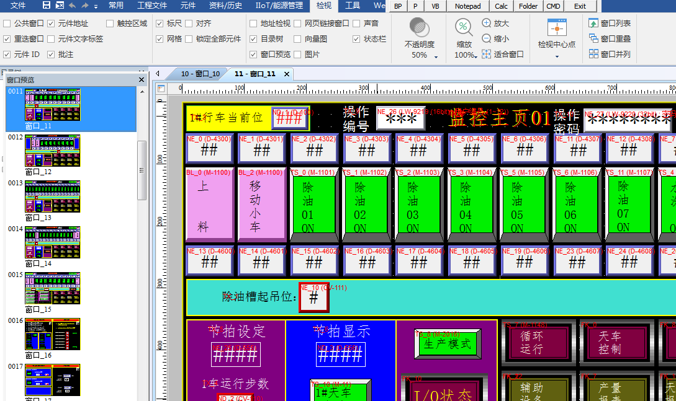Screen dimensions: 676x401
Task: Toggle the 状态栏 status bar checkbox
Action: pos(356,39)
